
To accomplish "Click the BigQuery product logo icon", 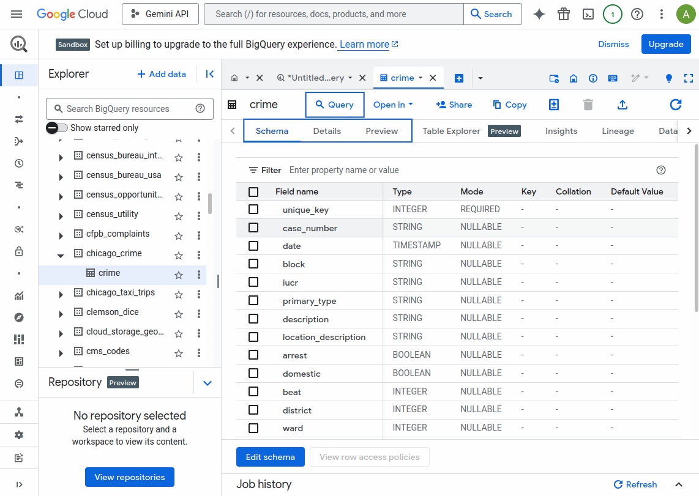I will (19, 44).
